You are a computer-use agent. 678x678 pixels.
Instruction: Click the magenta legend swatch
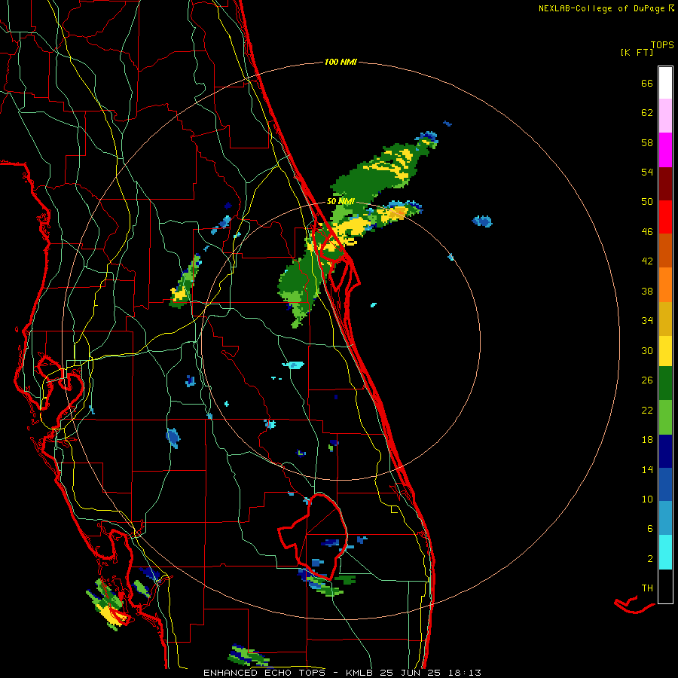click(665, 150)
